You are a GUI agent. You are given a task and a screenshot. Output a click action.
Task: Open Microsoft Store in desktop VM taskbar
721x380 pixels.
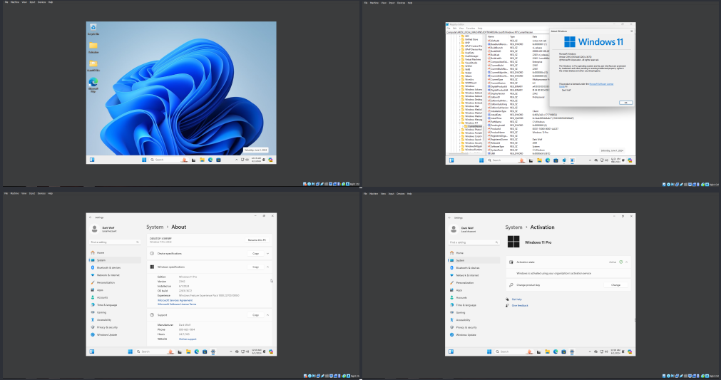pyautogui.click(x=218, y=160)
